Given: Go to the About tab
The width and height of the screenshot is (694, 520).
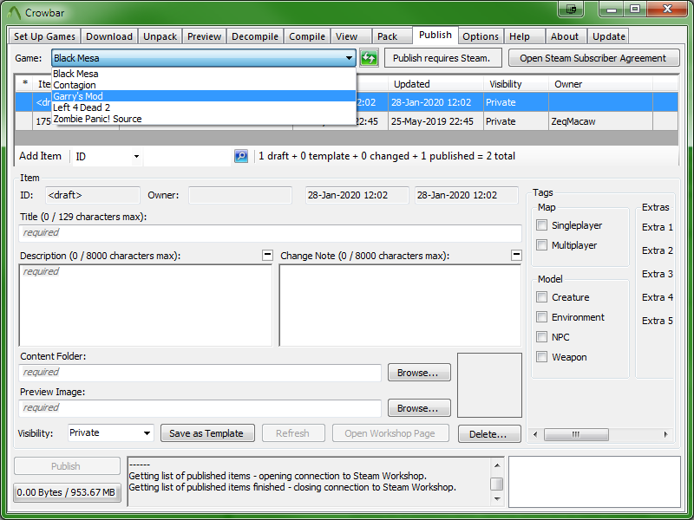Looking at the screenshot, I should click(565, 36).
